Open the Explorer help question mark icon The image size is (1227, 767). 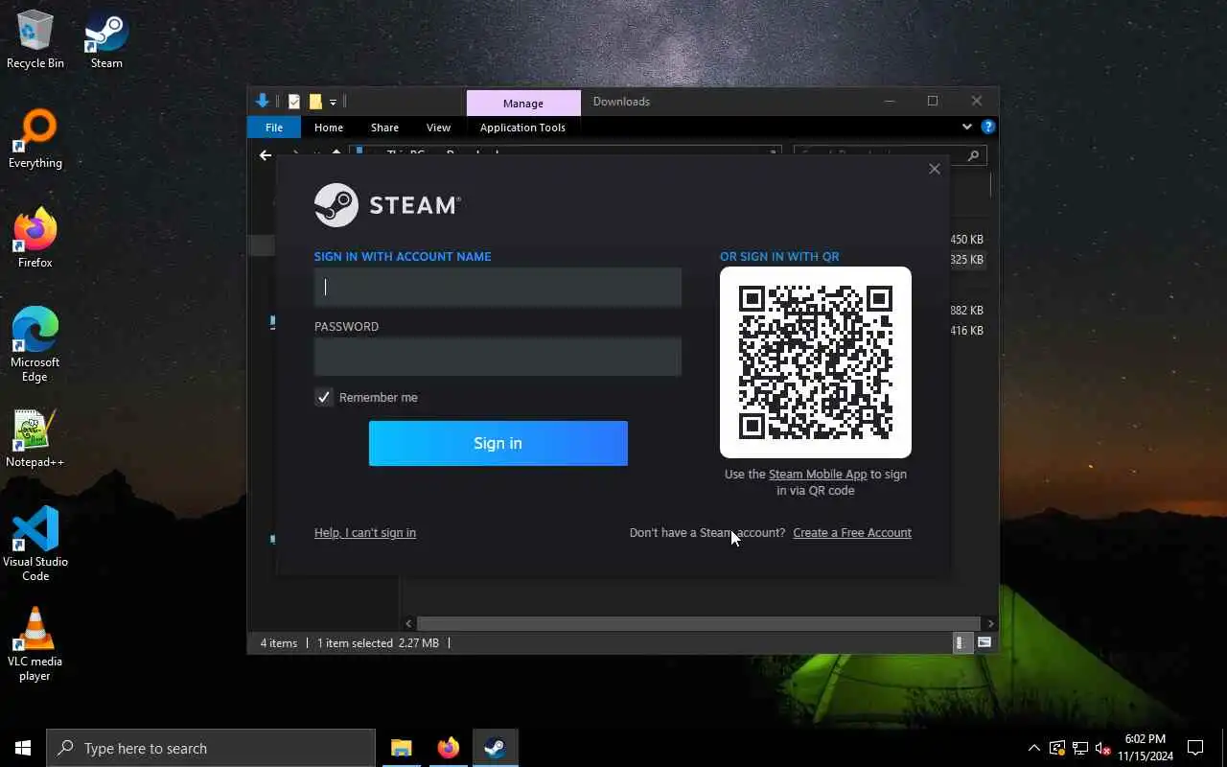[x=988, y=127]
